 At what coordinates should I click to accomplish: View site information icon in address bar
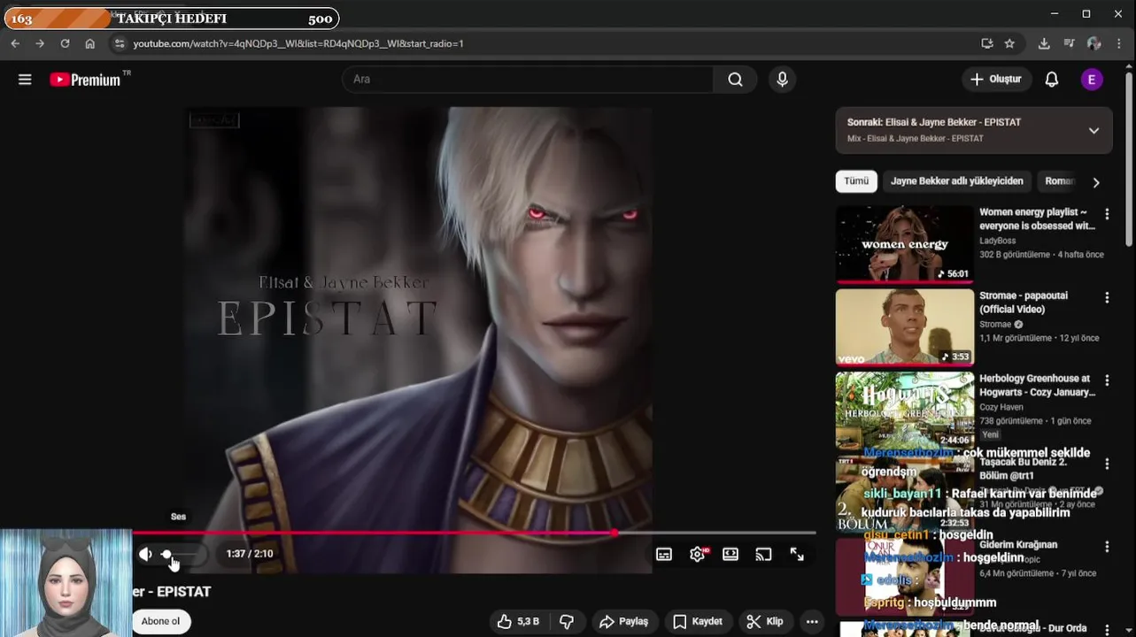pyautogui.click(x=120, y=43)
